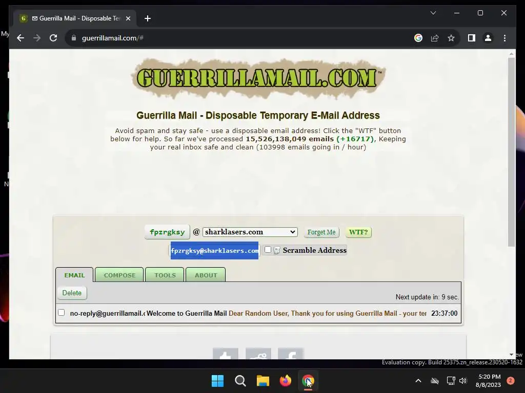525x393 pixels.
Task: Open the volume speaker tray icon
Action: coord(463,381)
